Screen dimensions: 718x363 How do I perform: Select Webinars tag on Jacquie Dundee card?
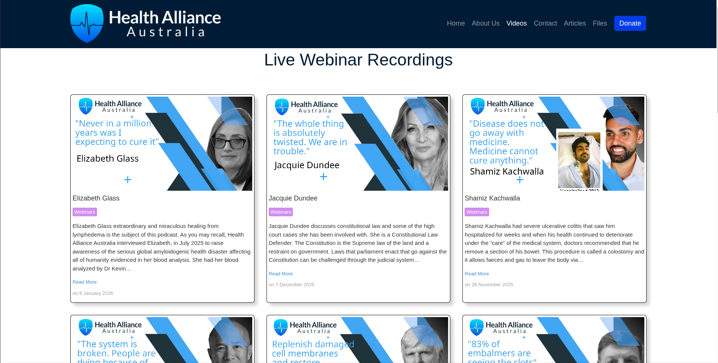(x=280, y=212)
